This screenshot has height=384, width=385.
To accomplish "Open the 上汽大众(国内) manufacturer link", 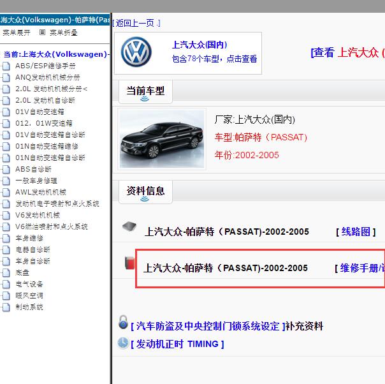I will (x=200, y=45).
